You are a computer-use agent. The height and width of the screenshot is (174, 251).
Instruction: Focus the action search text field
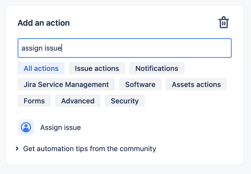pos(125,48)
